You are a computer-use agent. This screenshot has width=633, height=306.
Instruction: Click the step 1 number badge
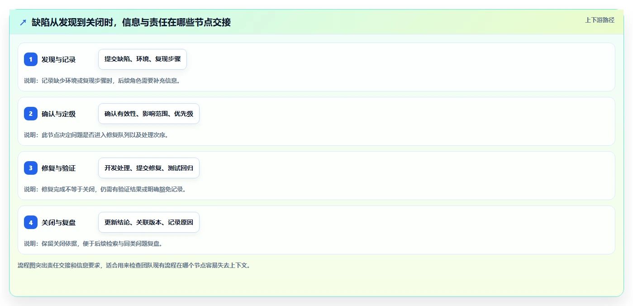coord(31,59)
